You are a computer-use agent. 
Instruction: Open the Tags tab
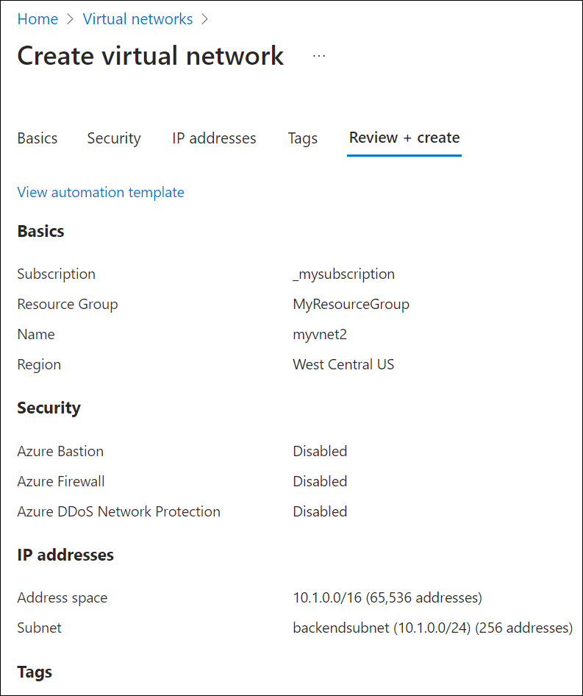[302, 138]
